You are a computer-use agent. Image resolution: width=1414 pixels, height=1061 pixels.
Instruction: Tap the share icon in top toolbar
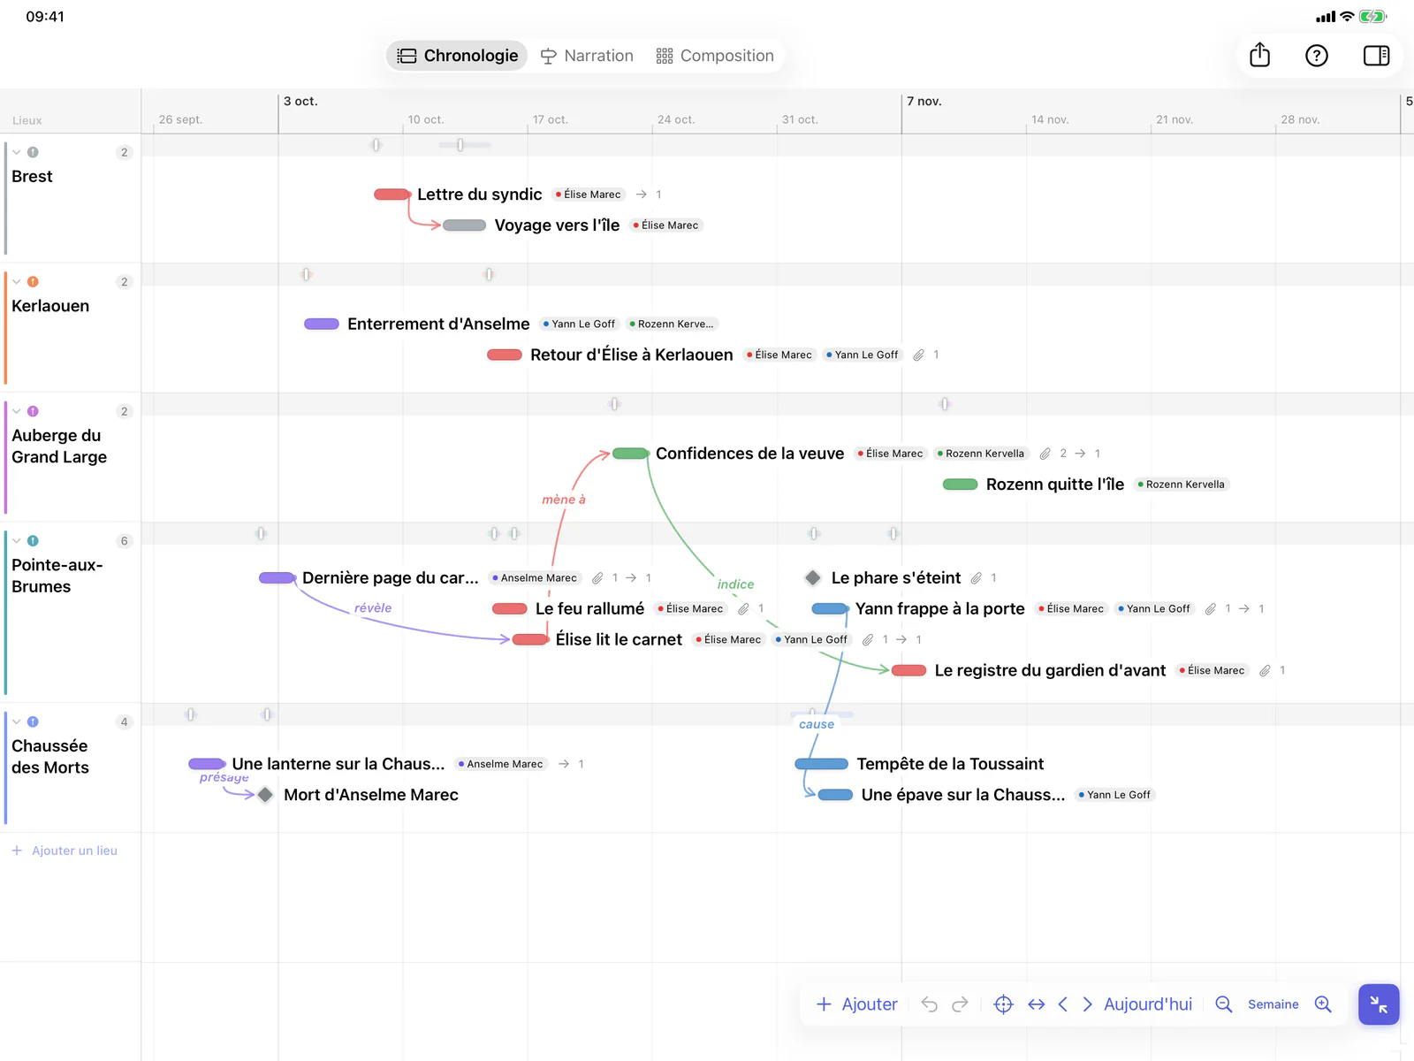click(x=1259, y=56)
